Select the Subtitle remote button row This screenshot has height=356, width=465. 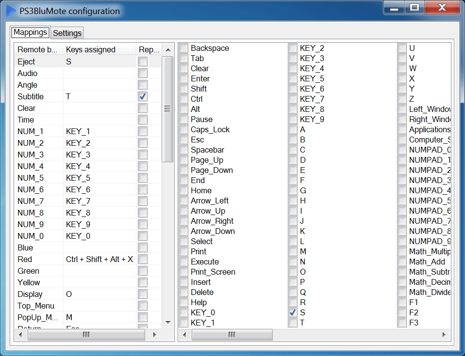click(x=88, y=96)
